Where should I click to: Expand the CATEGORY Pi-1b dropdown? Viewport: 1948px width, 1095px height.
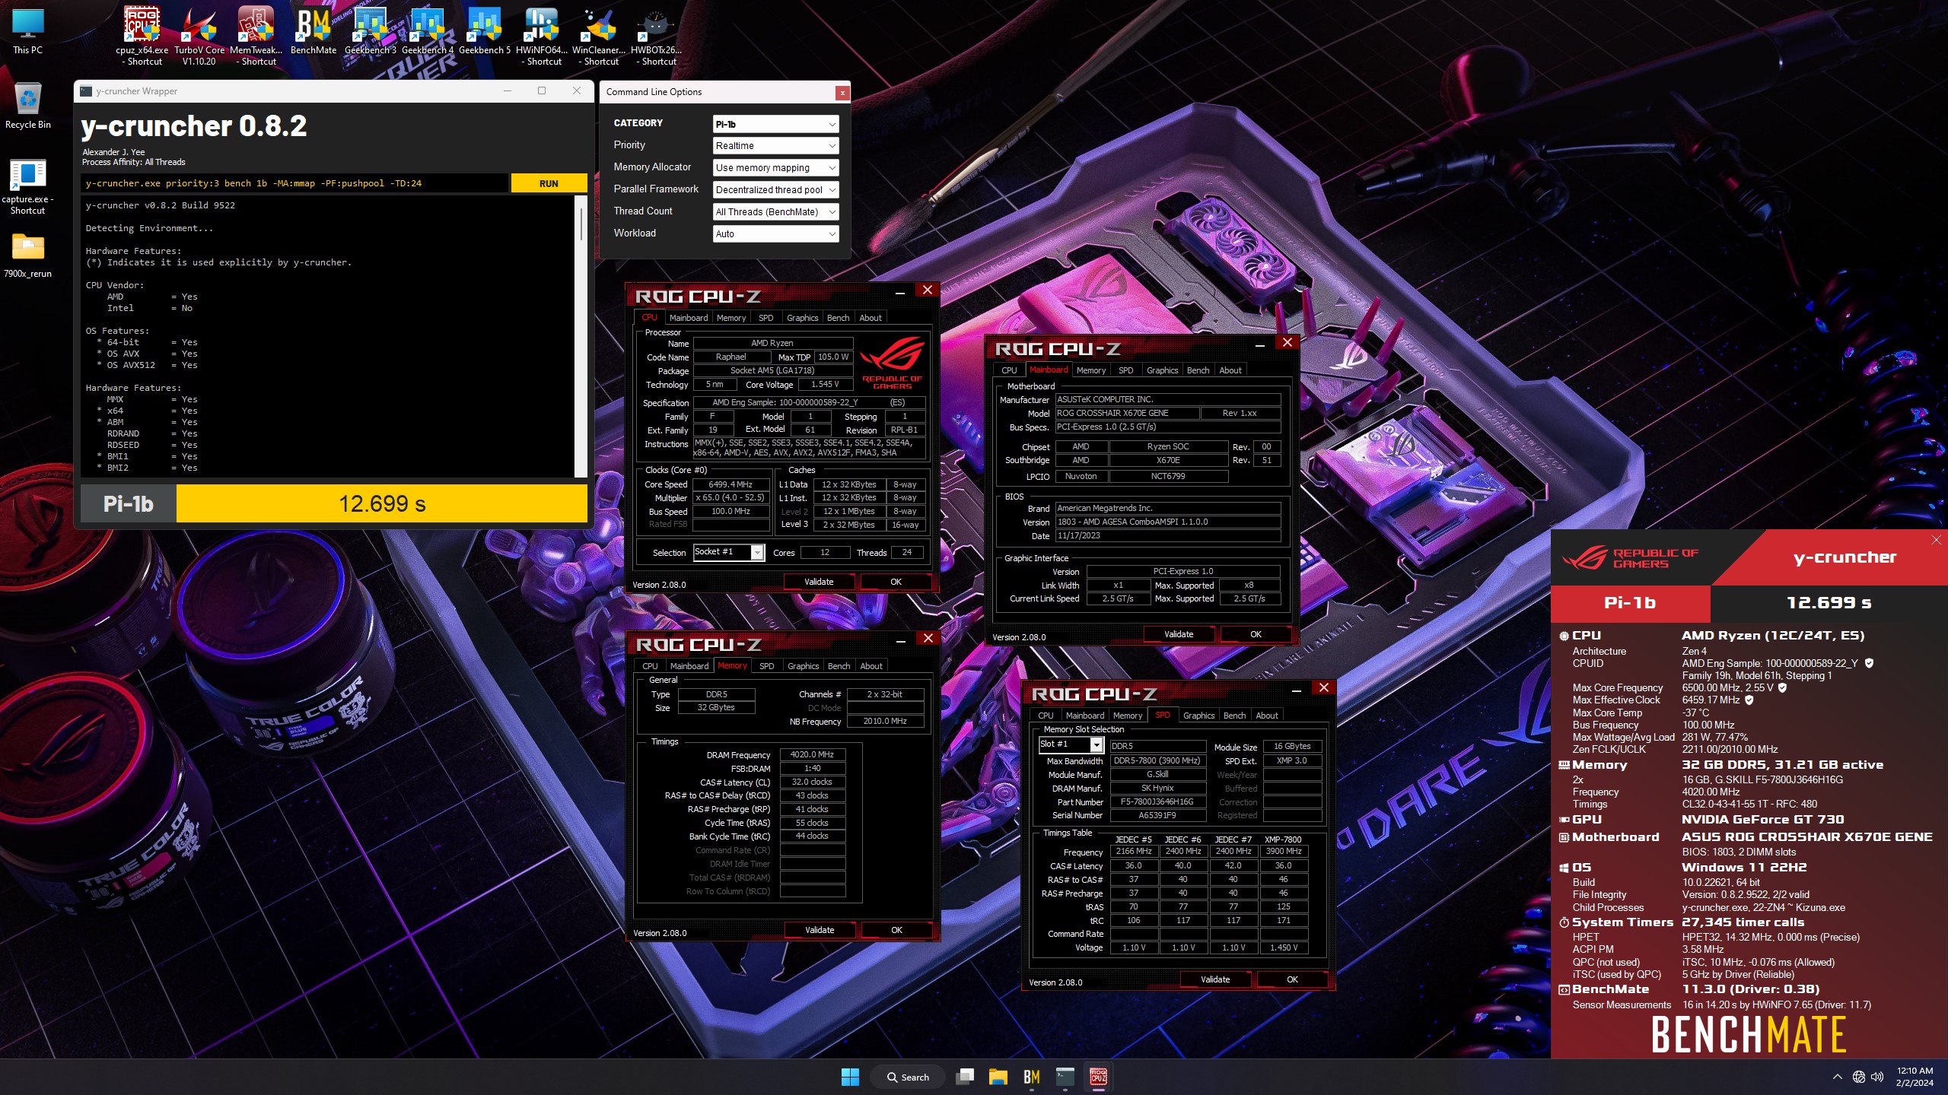coord(775,124)
